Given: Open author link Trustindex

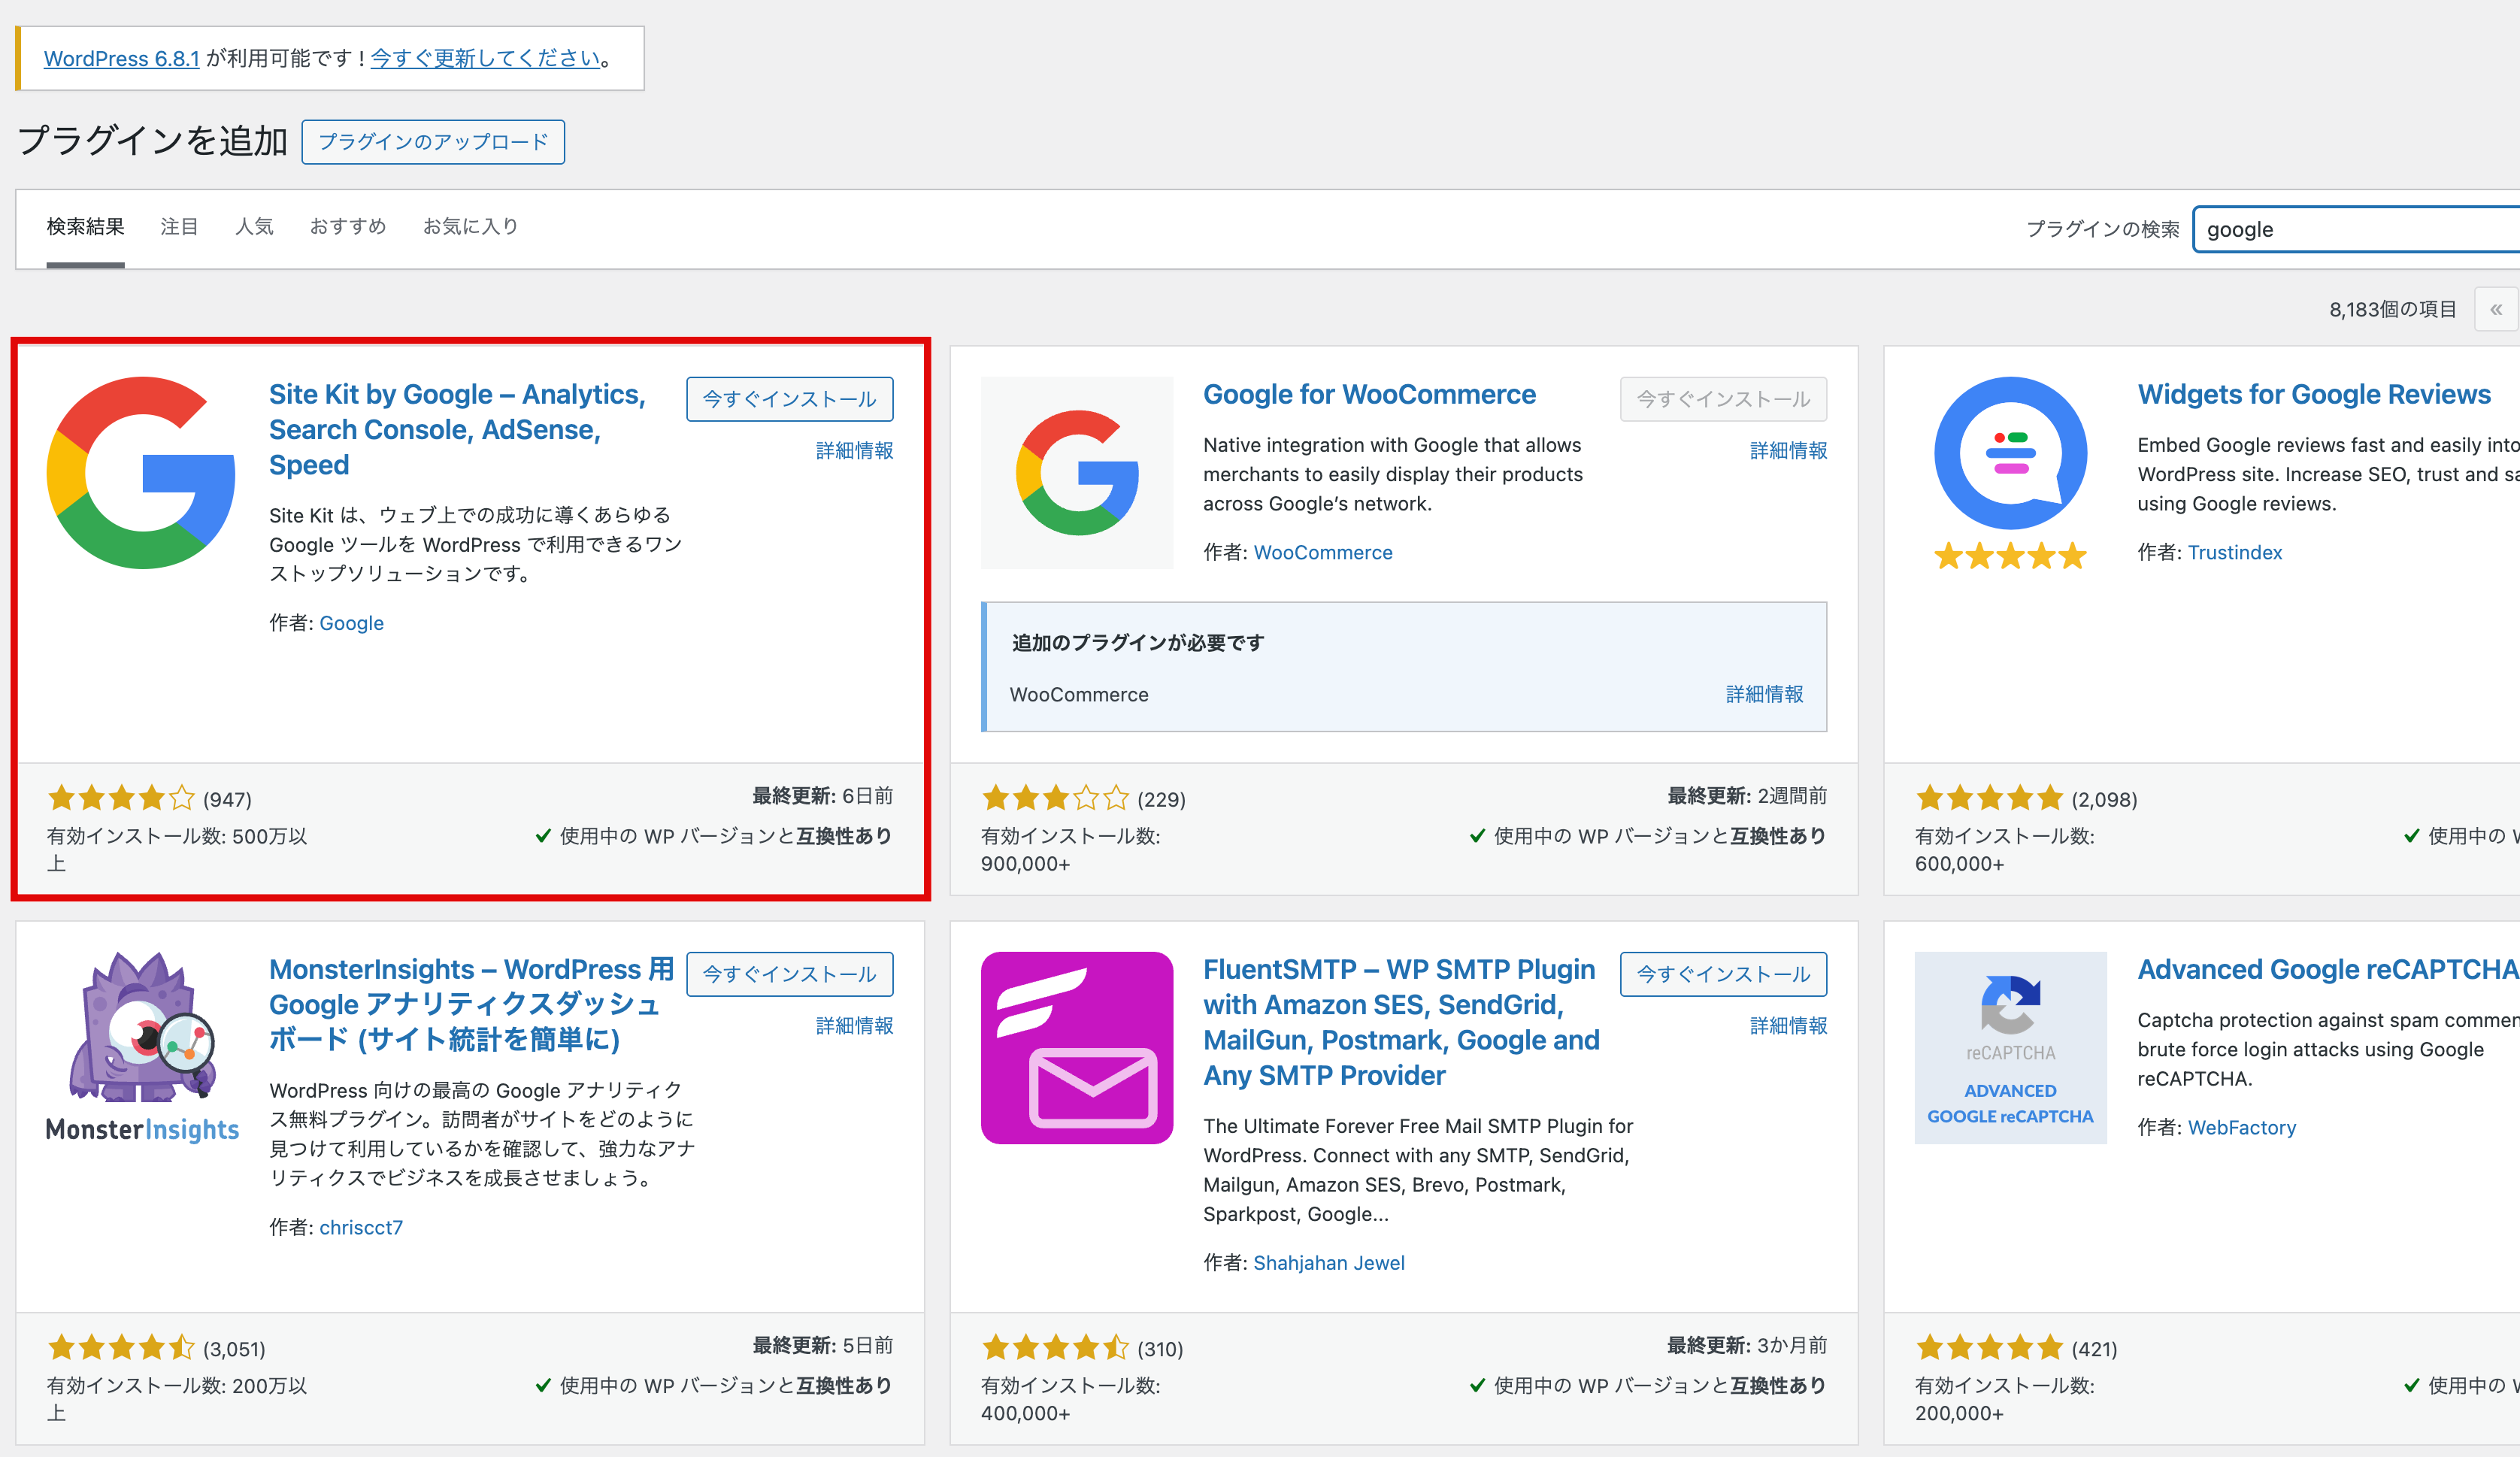Looking at the screenshot, I should [2234, 552].
